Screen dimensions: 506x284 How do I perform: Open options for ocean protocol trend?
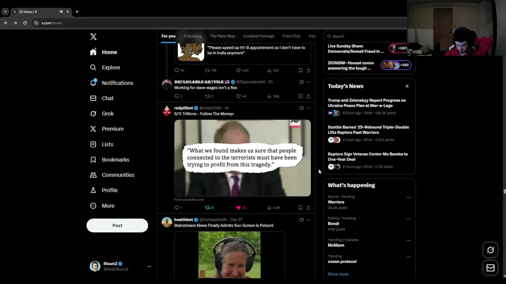pos(409,257)
